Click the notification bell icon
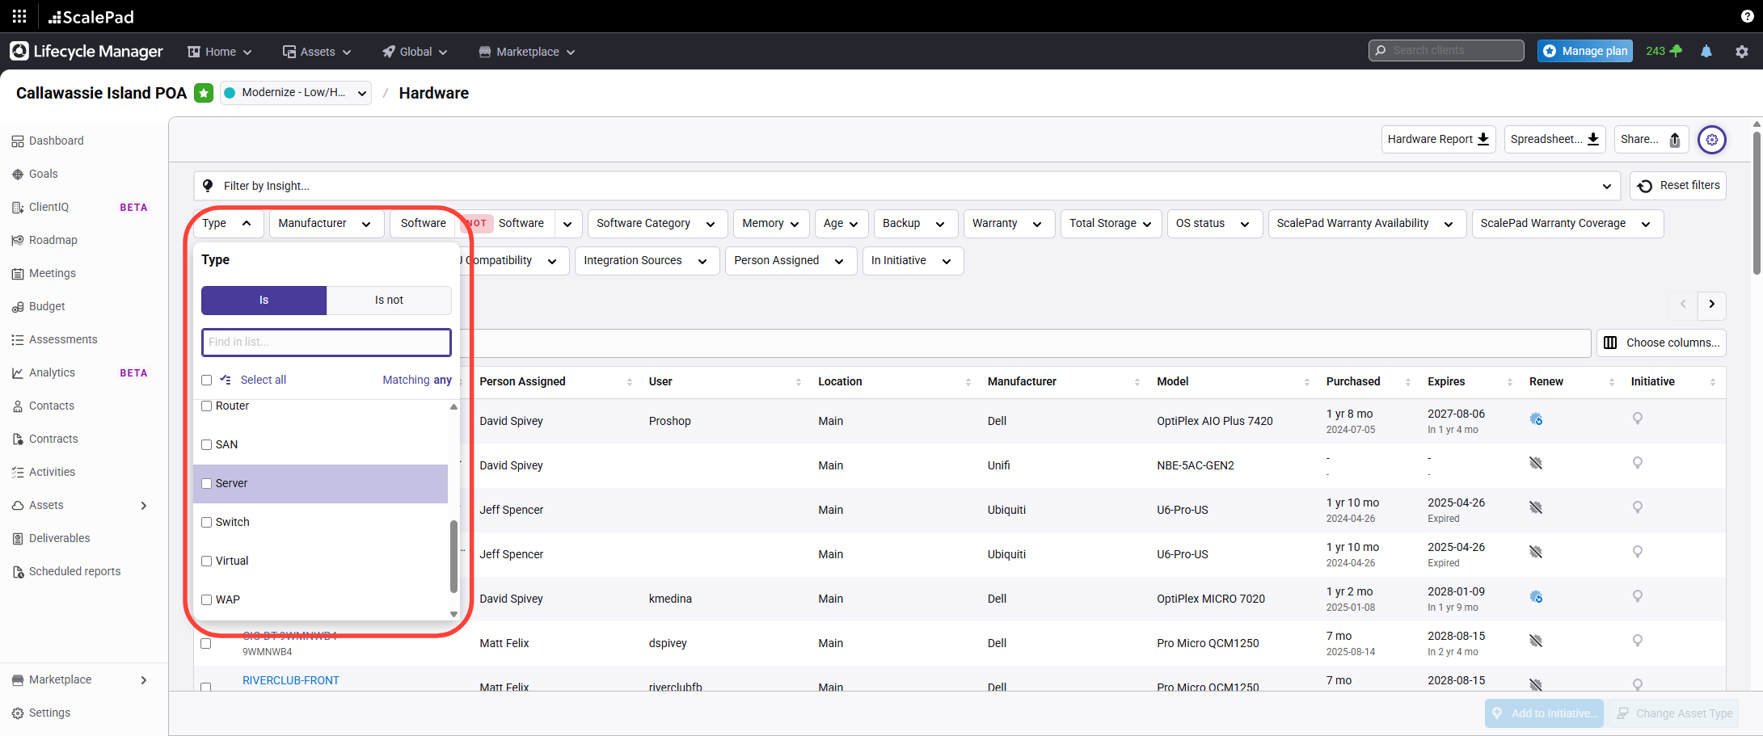The height and width of the screenshot is (736, 1763). [x=1706, y=52]
